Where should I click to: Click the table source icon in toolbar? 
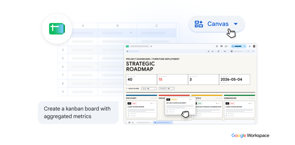pyautogui.click(x=232, y=51)
